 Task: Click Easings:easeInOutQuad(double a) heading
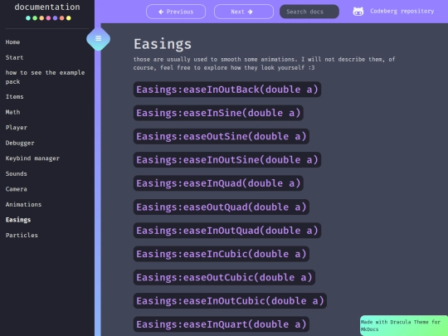pyautogui.click(x=227, y=231)
